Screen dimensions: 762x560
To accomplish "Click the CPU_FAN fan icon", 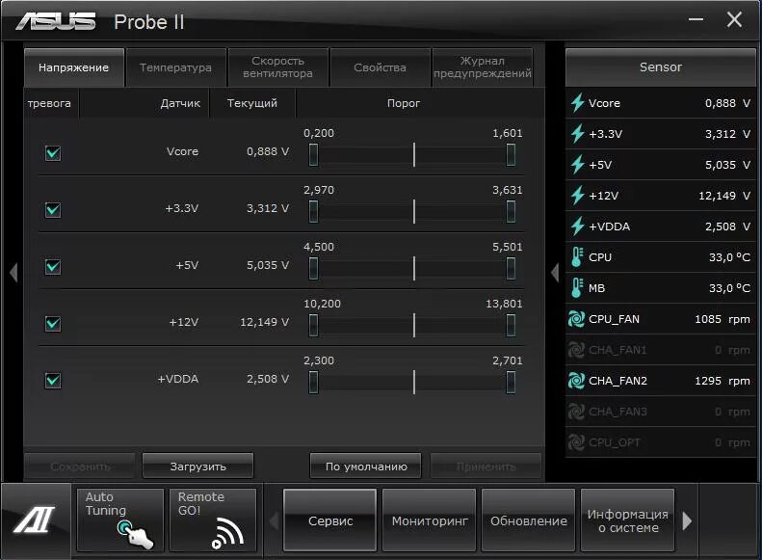I will (x=576, y=319).
